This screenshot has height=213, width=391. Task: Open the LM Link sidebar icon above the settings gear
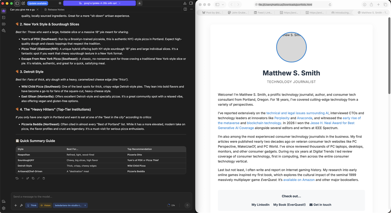coord(4,201)
